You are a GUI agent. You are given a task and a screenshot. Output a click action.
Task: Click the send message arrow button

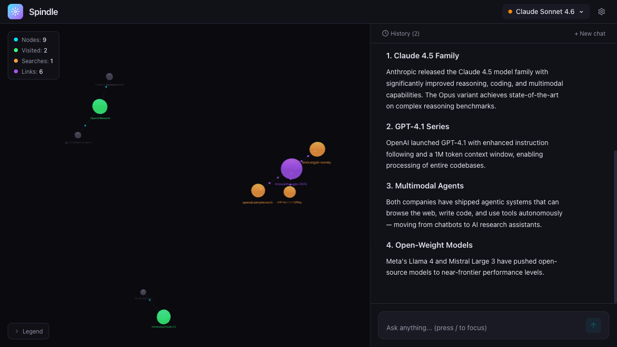coord(593,325)
